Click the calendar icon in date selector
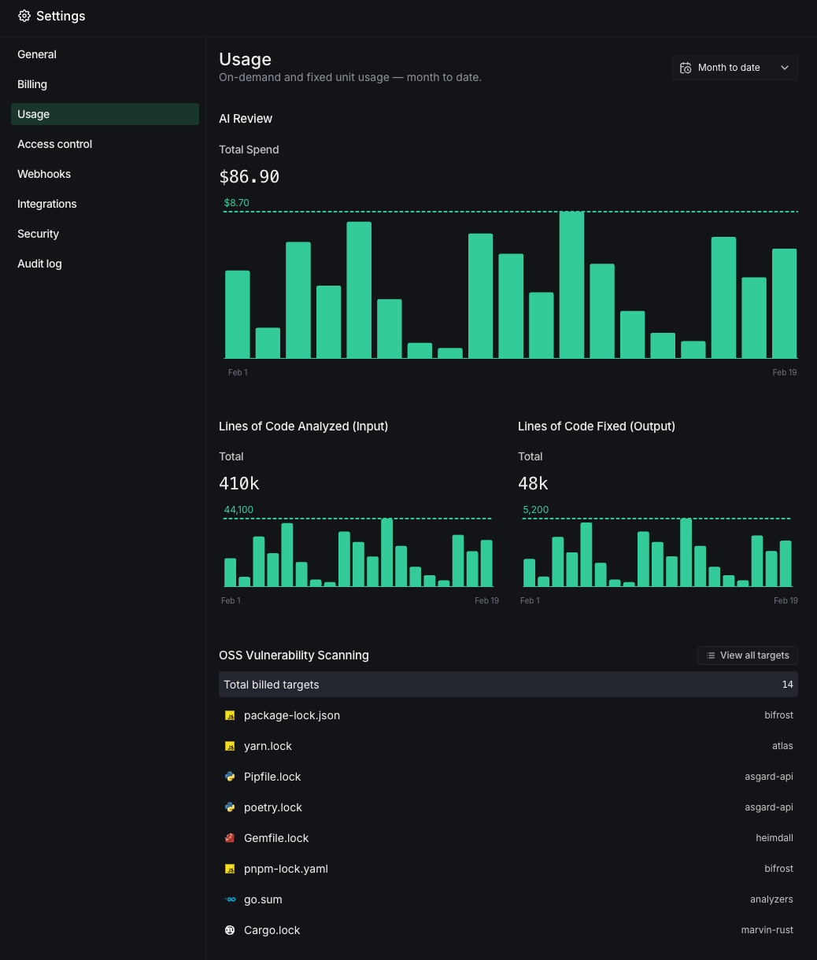This screenshot has width=817, height=960. tap(686, 68)
